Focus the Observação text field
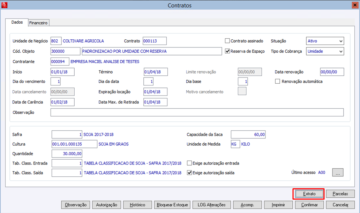This screenshot has height=213, width=360. (197, 113)
